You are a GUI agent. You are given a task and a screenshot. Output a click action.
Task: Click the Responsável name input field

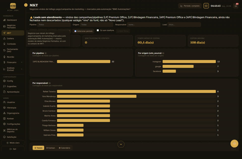click(143, 25)
